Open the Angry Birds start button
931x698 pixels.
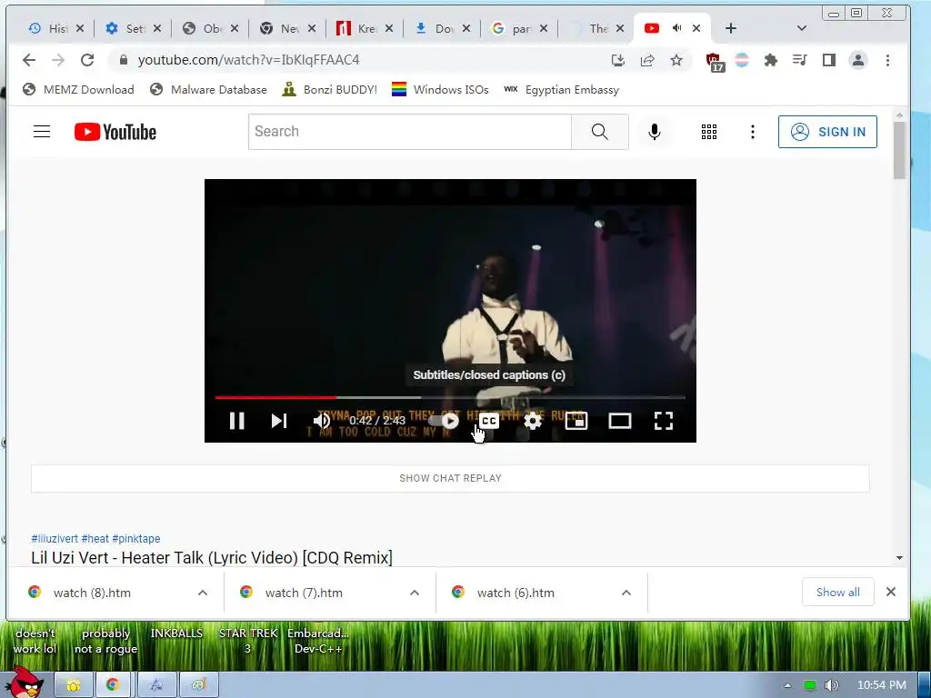coord(23,683)
